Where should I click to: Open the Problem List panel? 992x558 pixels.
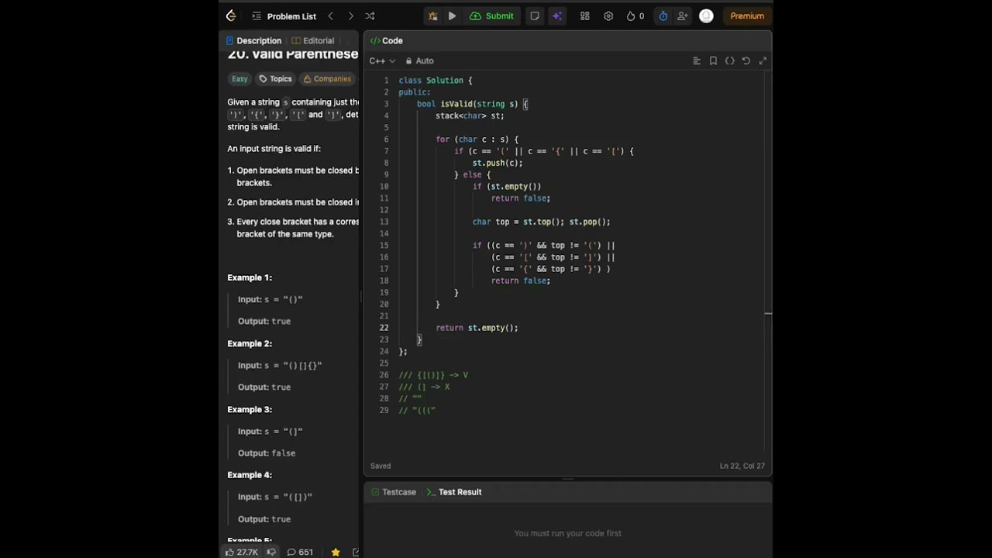pos(284,16)
